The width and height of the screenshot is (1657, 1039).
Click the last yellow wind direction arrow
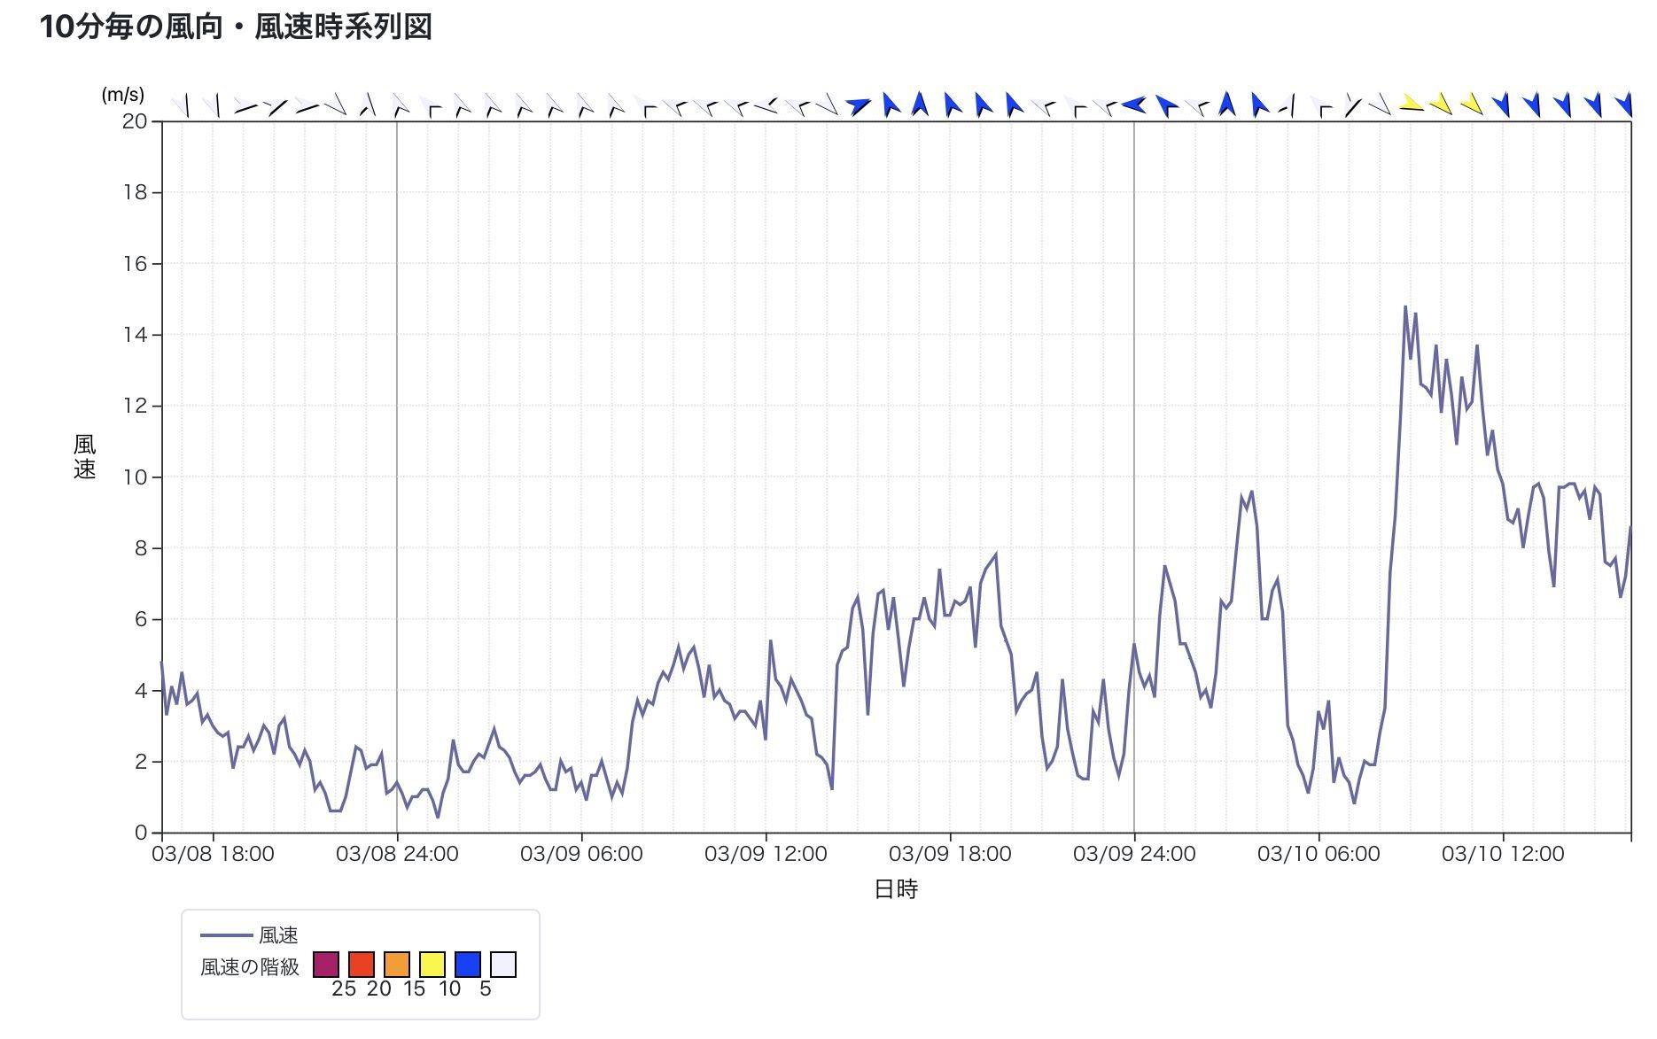click(x=1472, y=105)
